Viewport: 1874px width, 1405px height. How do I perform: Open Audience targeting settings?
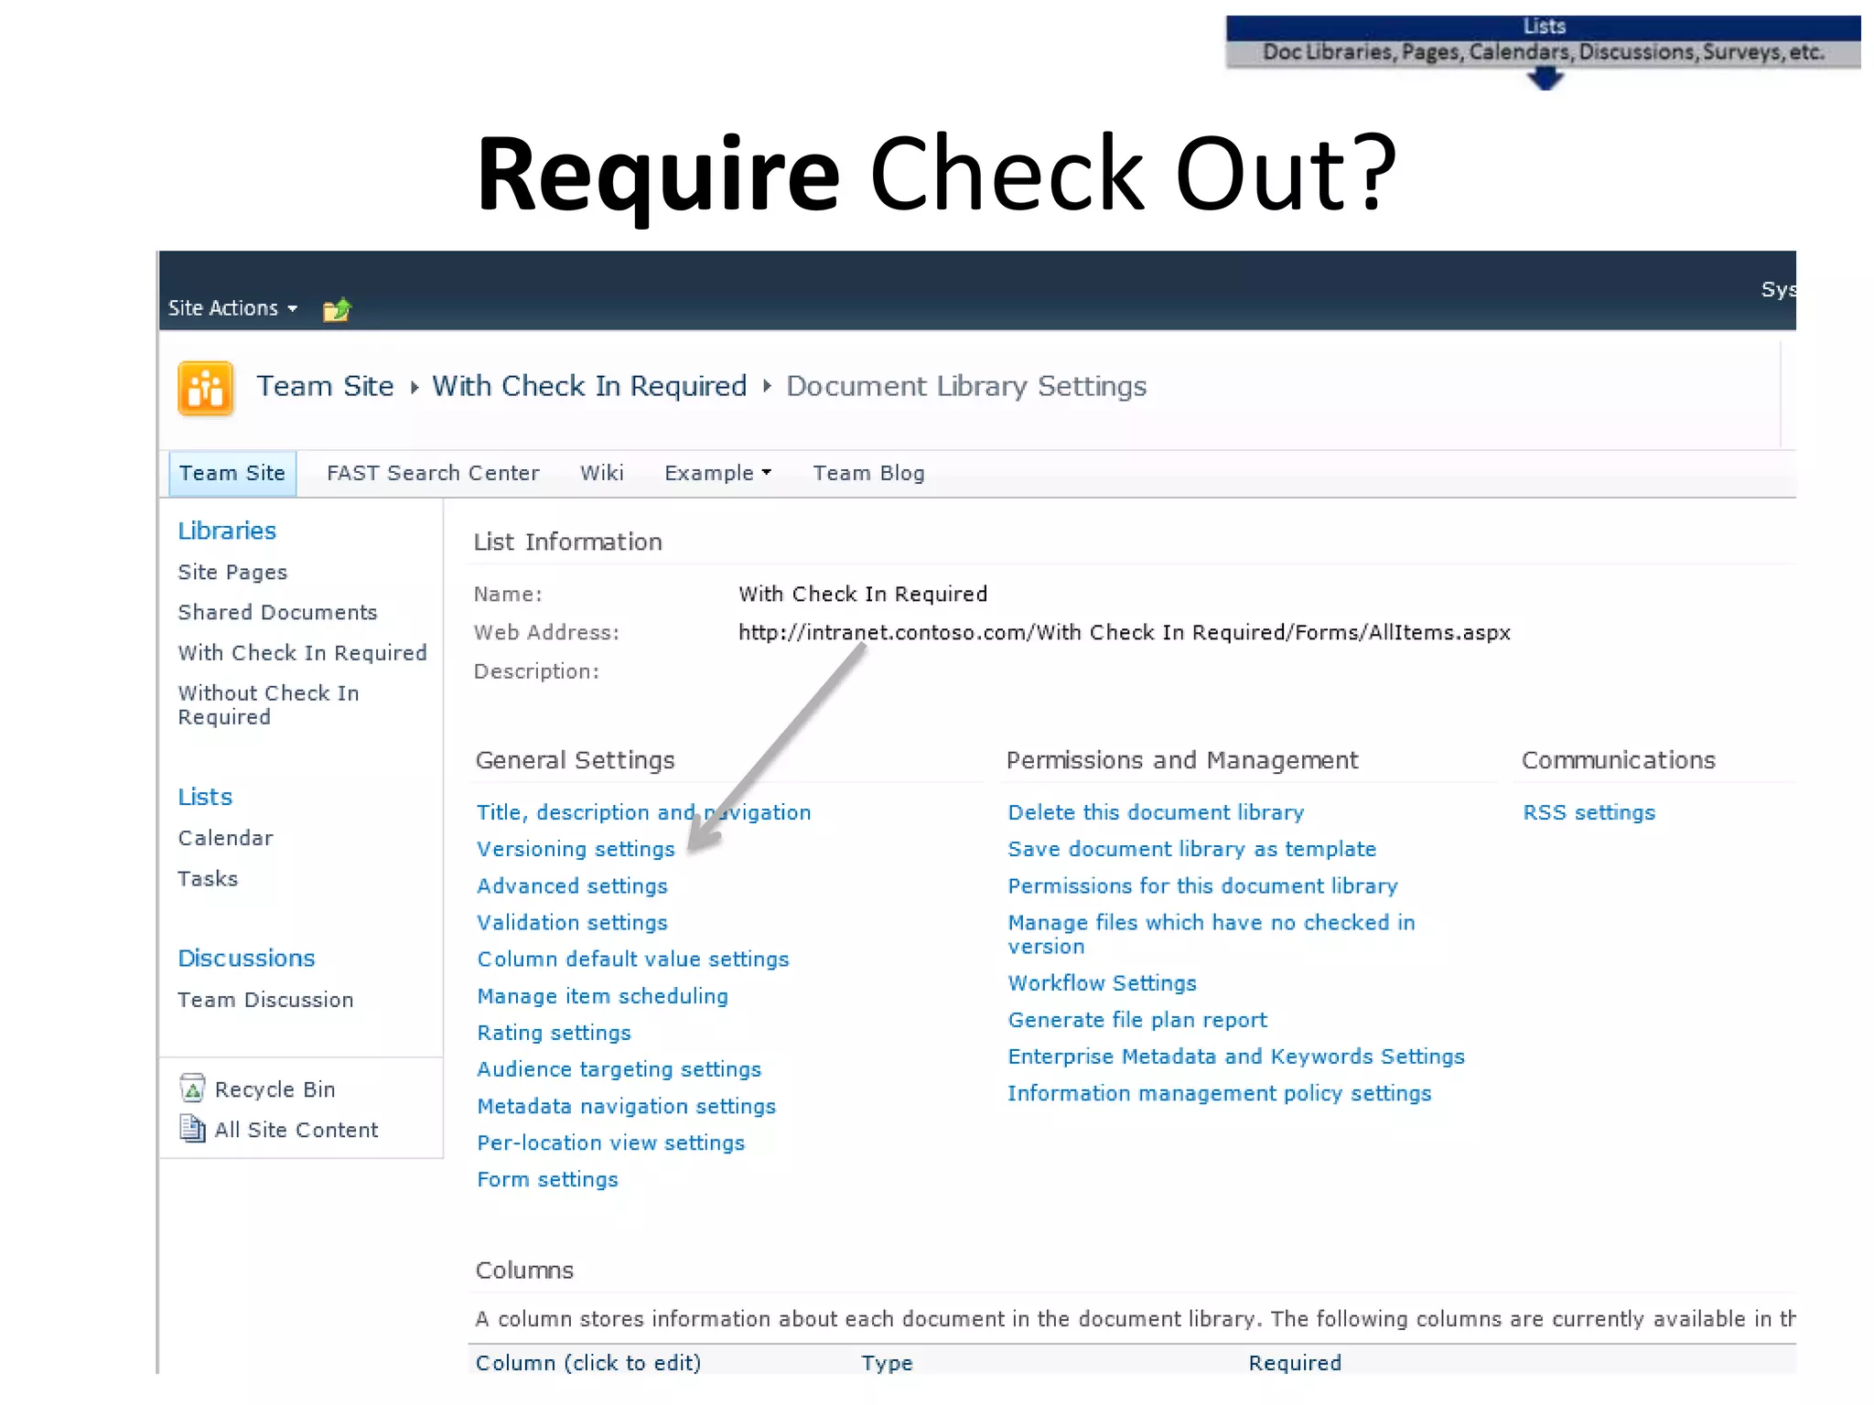(x=619, y=1069)
